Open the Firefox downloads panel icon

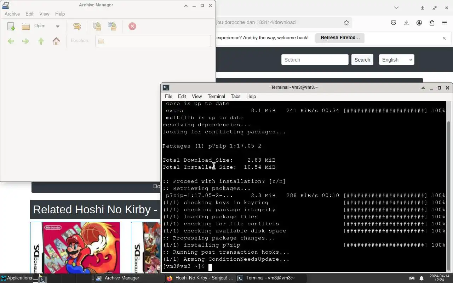click(x=406, y=23)
